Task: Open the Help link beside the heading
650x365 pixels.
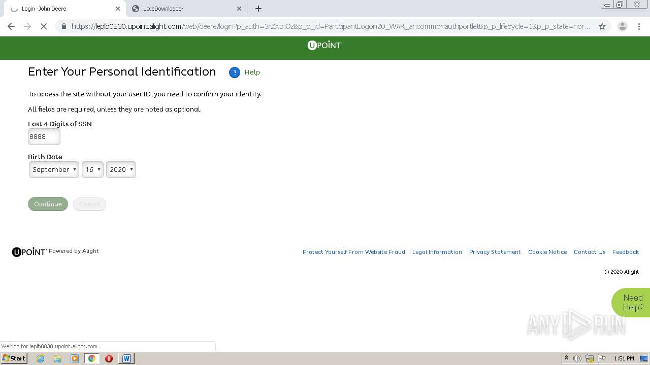Action: click(x=252, y=72)
